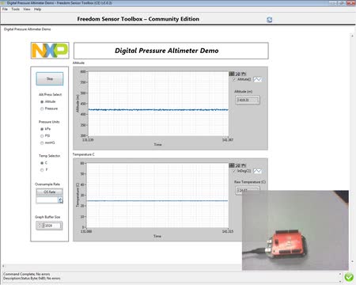Screen dimensions: 356x285
Task: Open the Help menu
Action: click(x=37, y=9)
